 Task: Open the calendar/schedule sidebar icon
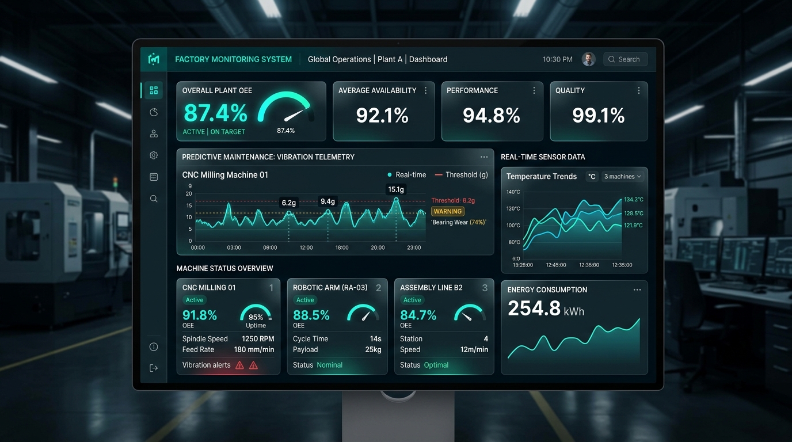154,177
